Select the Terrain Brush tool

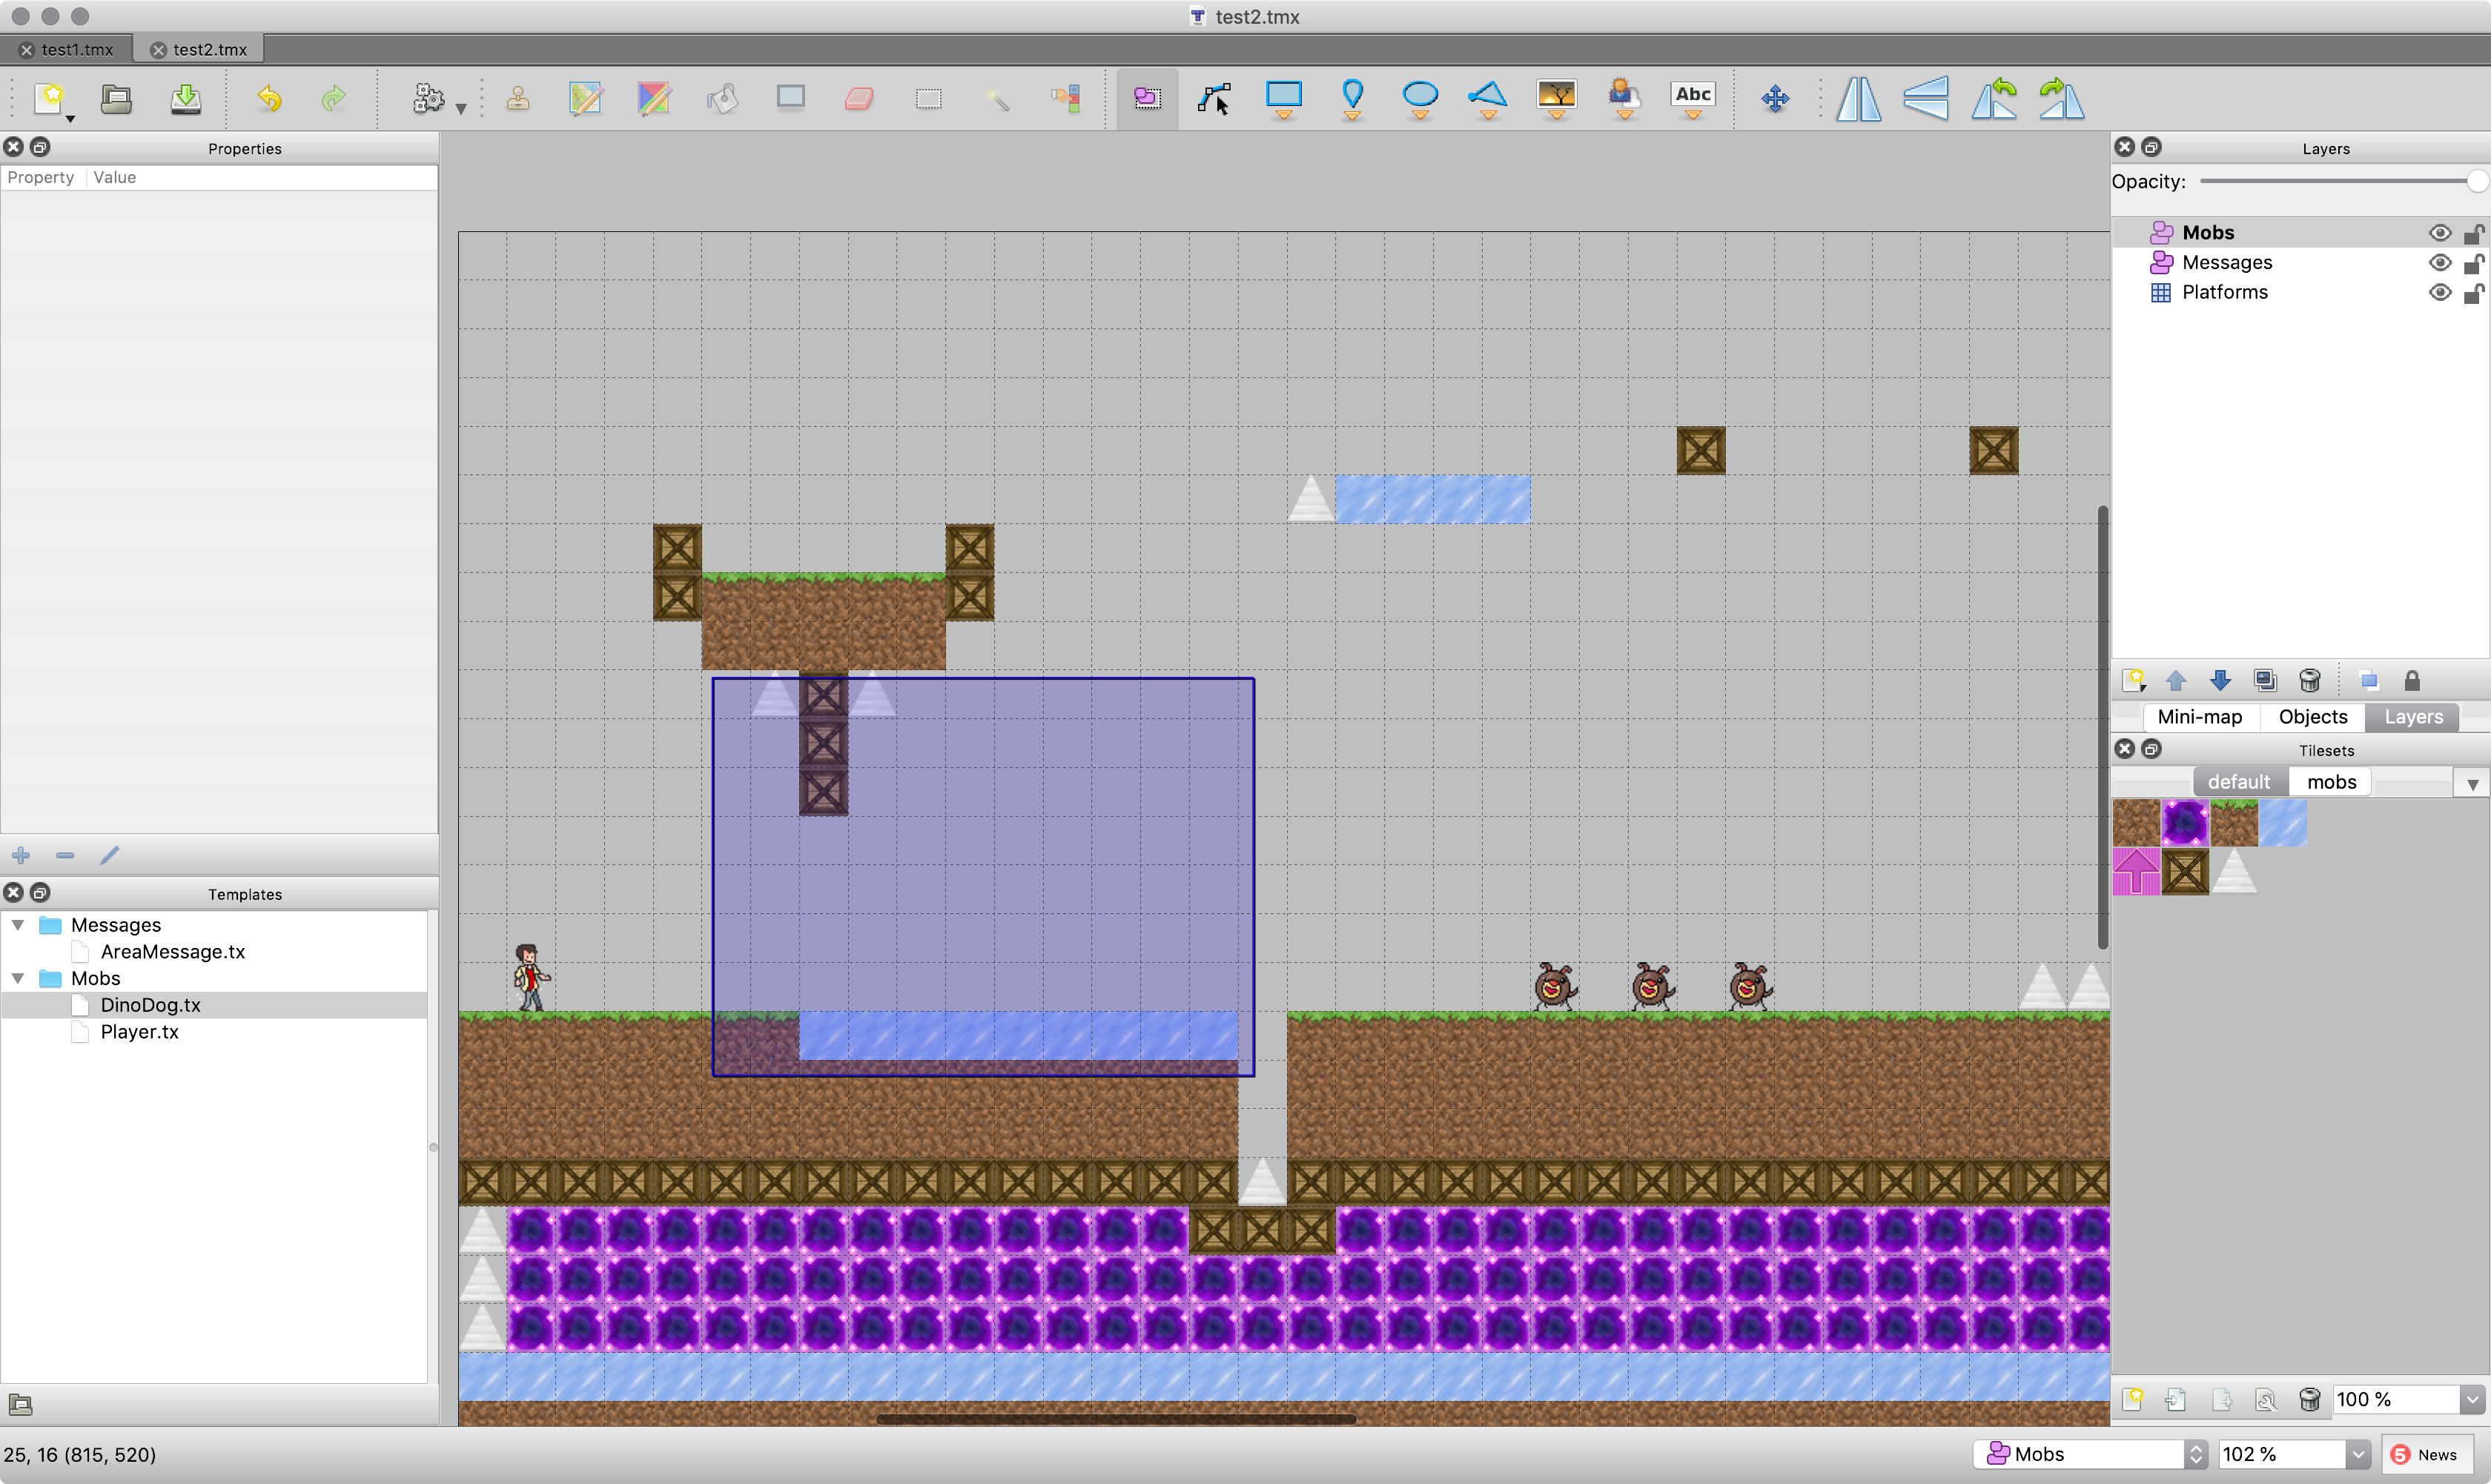click(x=586, y=98)
